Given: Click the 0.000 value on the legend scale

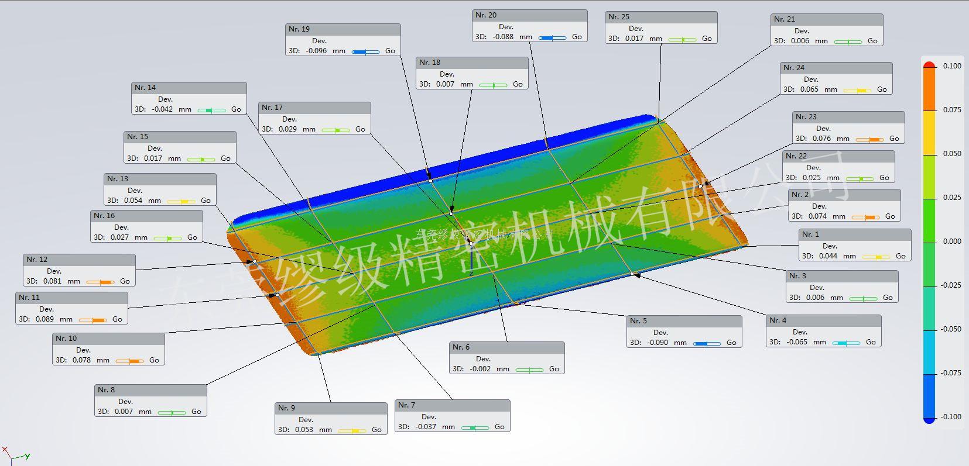Looking at the screenshot, I should (x=951, y=241).
